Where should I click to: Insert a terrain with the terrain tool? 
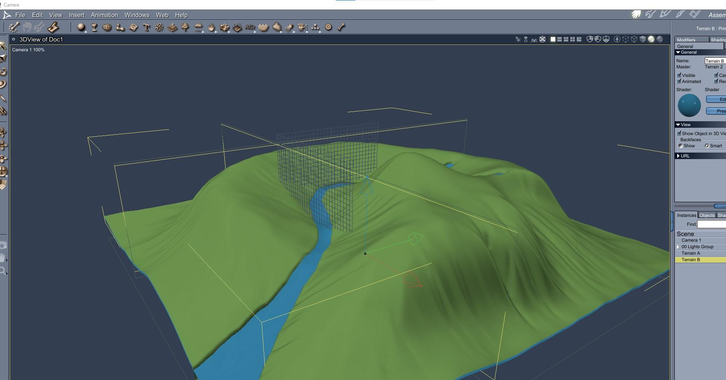pyautogui.click(x=172, y=27)
